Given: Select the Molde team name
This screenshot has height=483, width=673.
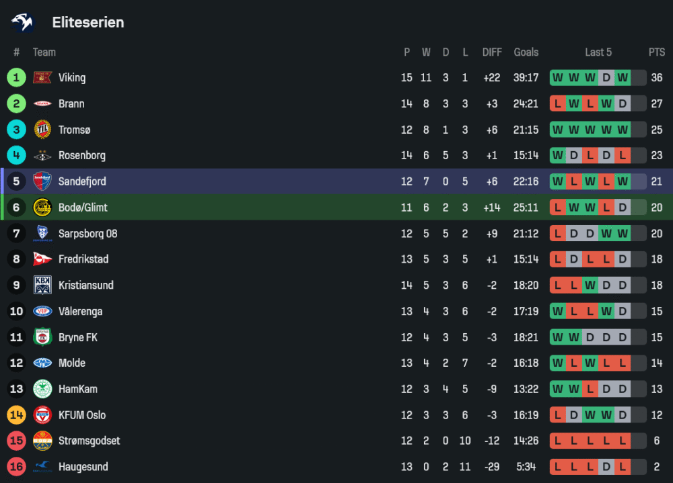Looking at the screenshot, I should pos(72,363).
